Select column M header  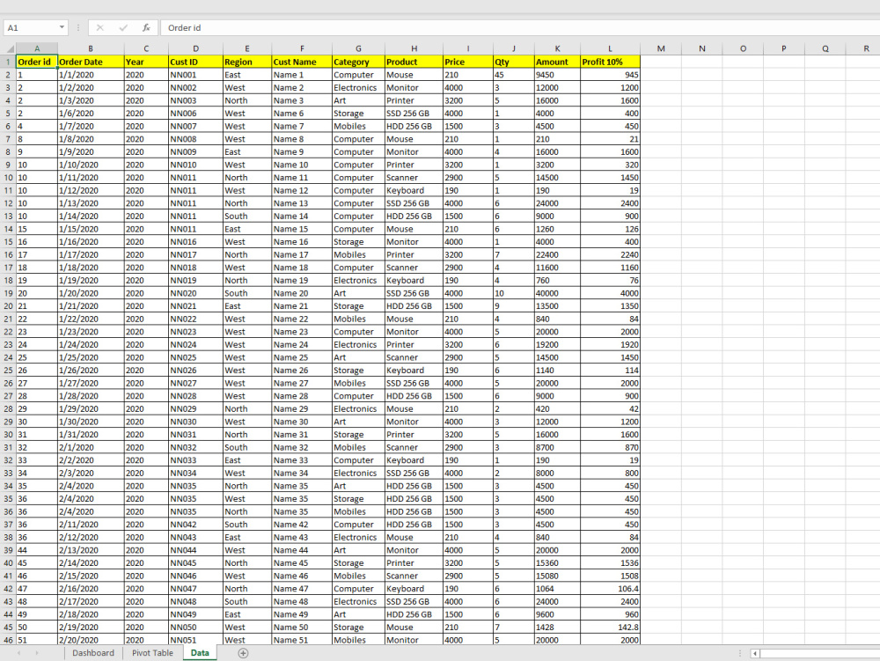(x=661, y=48)
